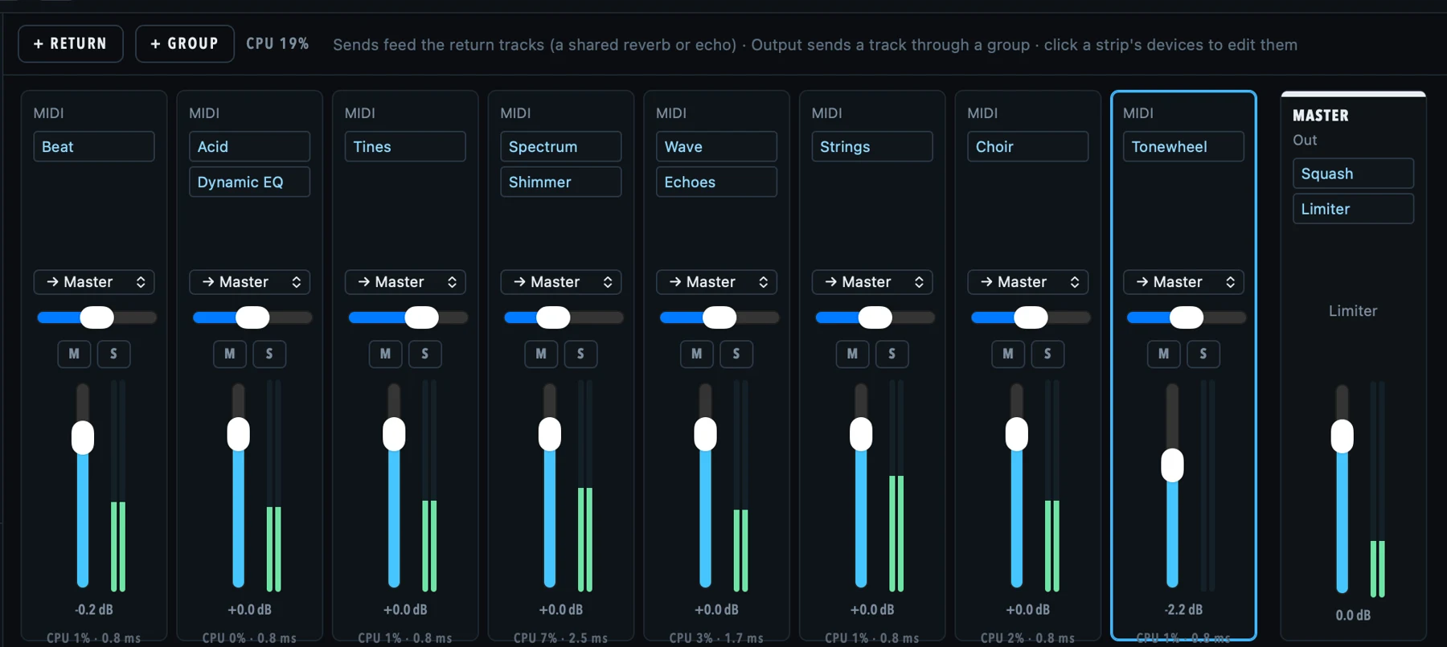Open the Strings instrument device
Image resolution: width=1447 pixels, height=647 pixels.
coord(872,146)
